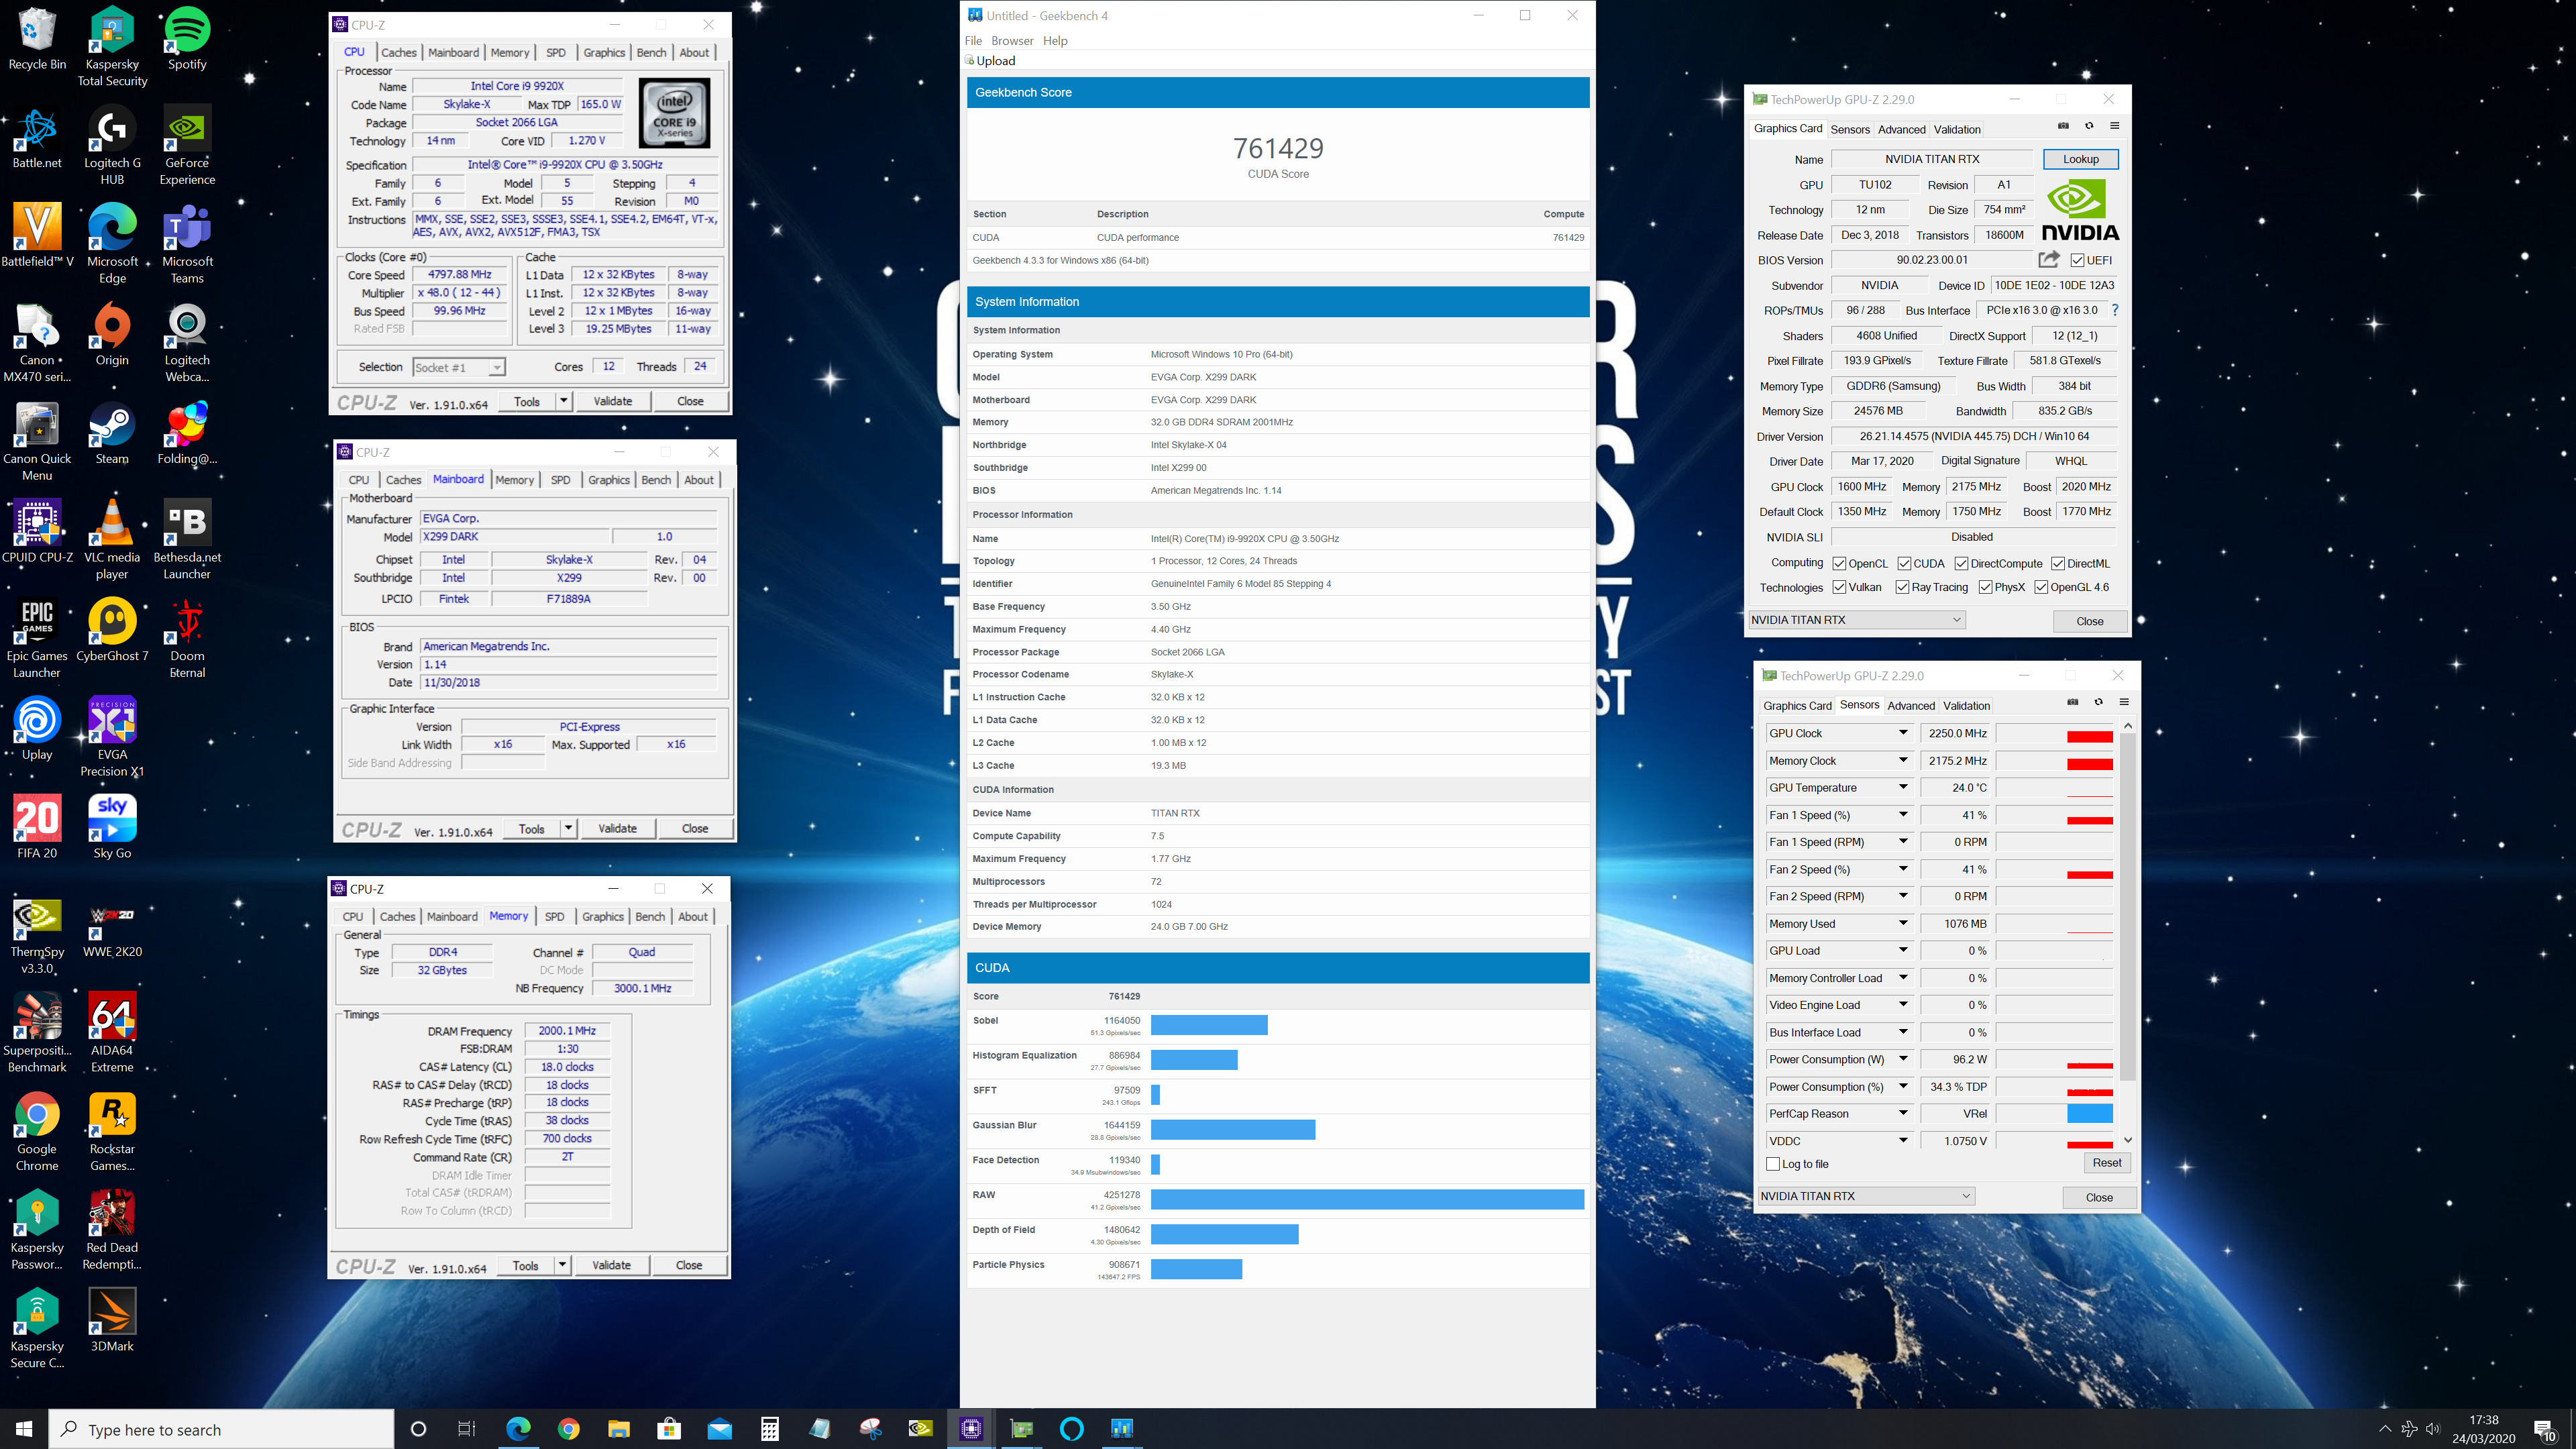Open Battle.net desktop shortcut

tap(37, 138)
